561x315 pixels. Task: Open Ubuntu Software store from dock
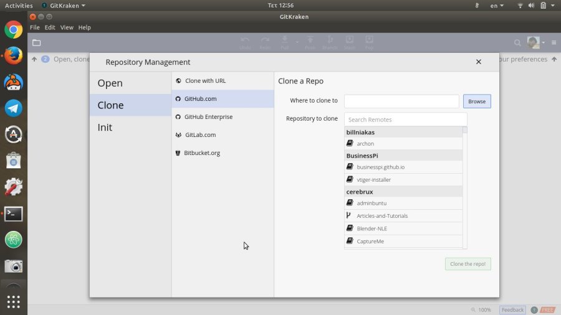[x=14, y=161]
